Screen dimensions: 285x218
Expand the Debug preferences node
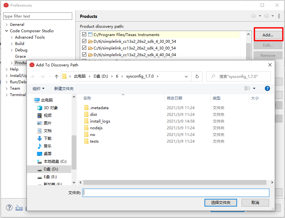(12, 50)
